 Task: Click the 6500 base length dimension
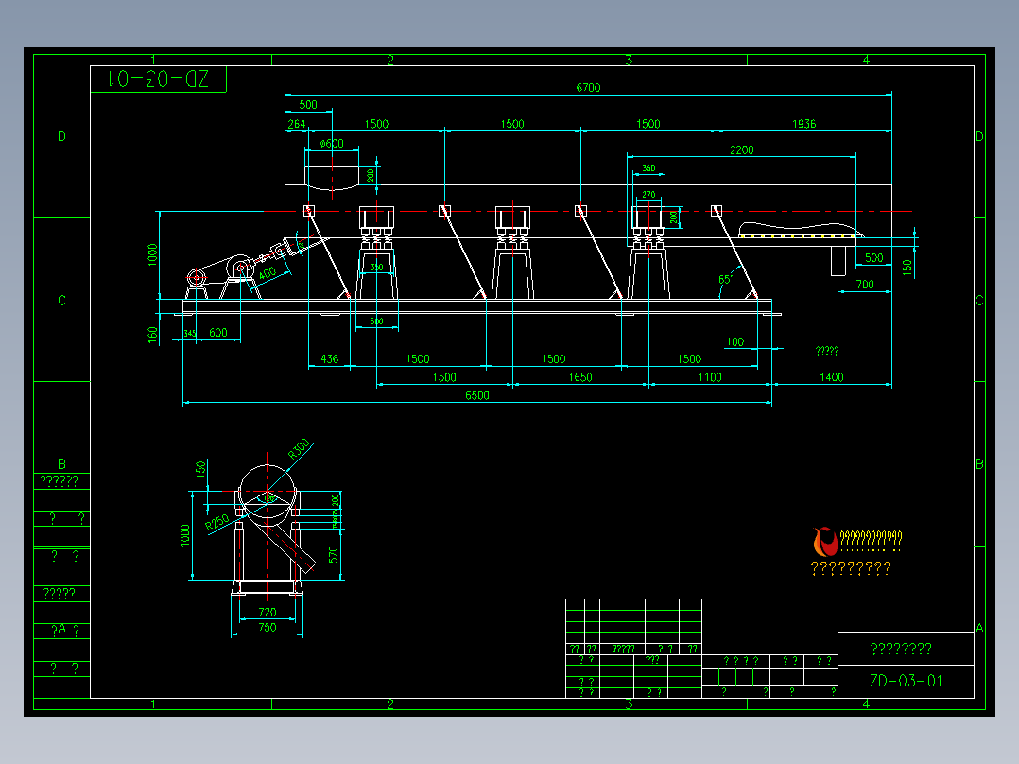(477, 395)
